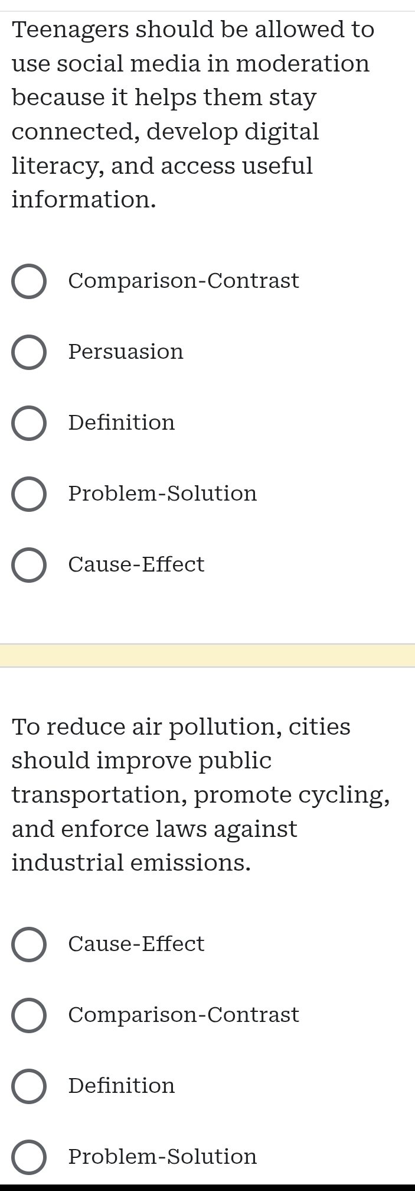The width and height of the screenshot is (415, 1191).
Task: Select Persuasion for the social media question
Action: 29,352
